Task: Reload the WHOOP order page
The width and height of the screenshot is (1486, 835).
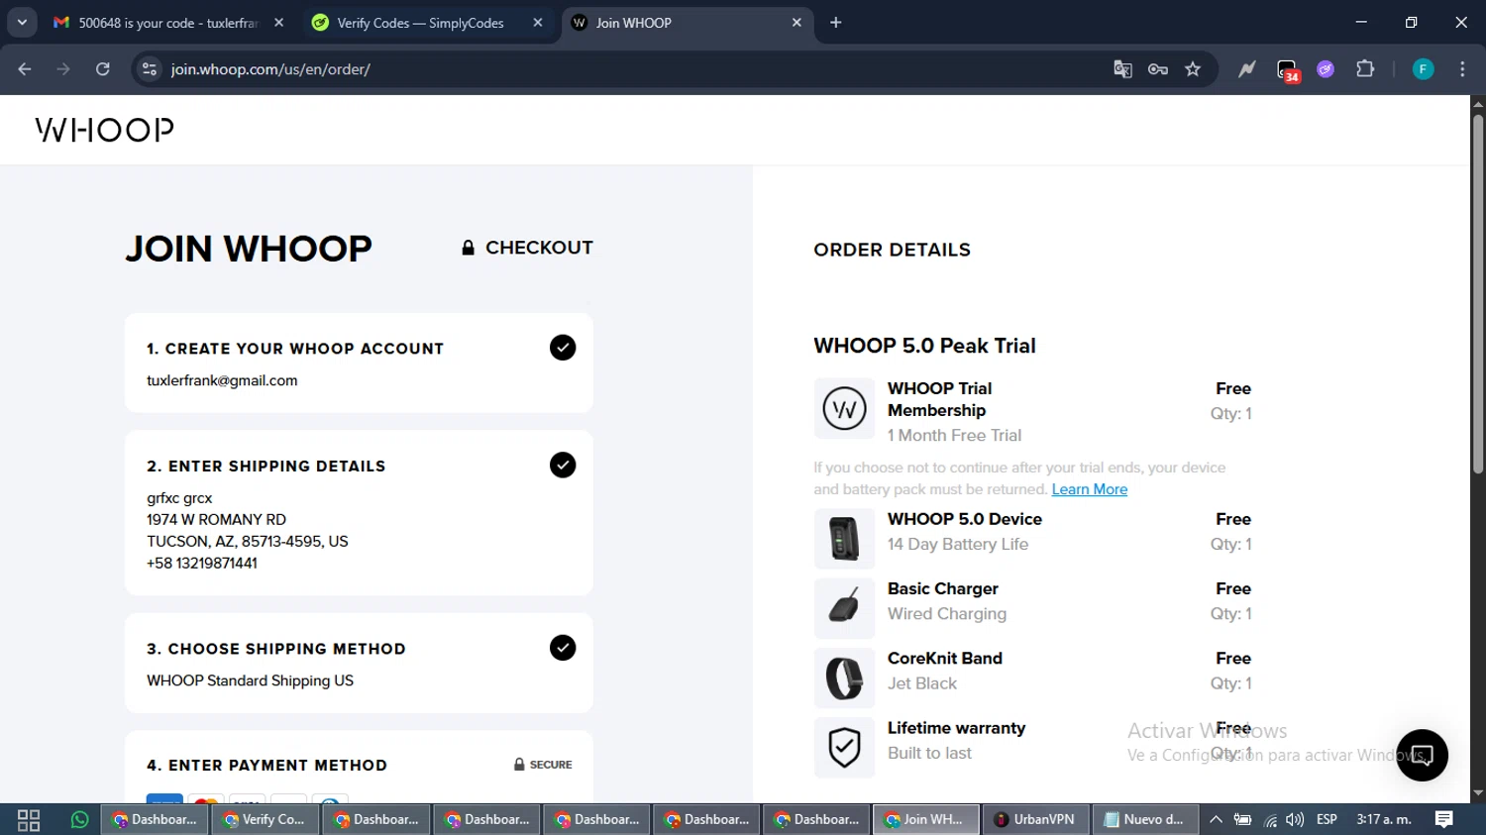Action: point(103,69)
